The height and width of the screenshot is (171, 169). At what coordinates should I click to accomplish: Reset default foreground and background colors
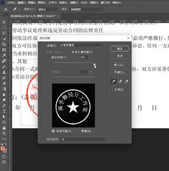tap(2, 144)
